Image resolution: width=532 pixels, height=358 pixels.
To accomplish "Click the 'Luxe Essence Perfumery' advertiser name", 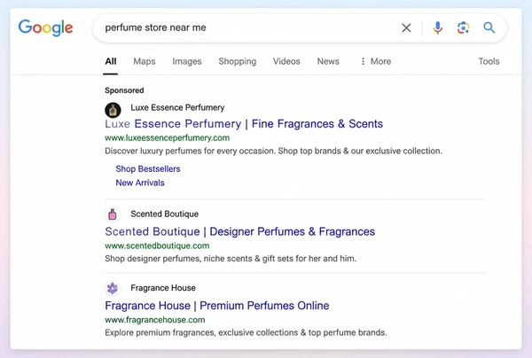I will click(177, 107).
